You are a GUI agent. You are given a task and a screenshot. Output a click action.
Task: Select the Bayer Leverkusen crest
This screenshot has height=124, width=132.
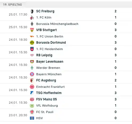point(32,62)
